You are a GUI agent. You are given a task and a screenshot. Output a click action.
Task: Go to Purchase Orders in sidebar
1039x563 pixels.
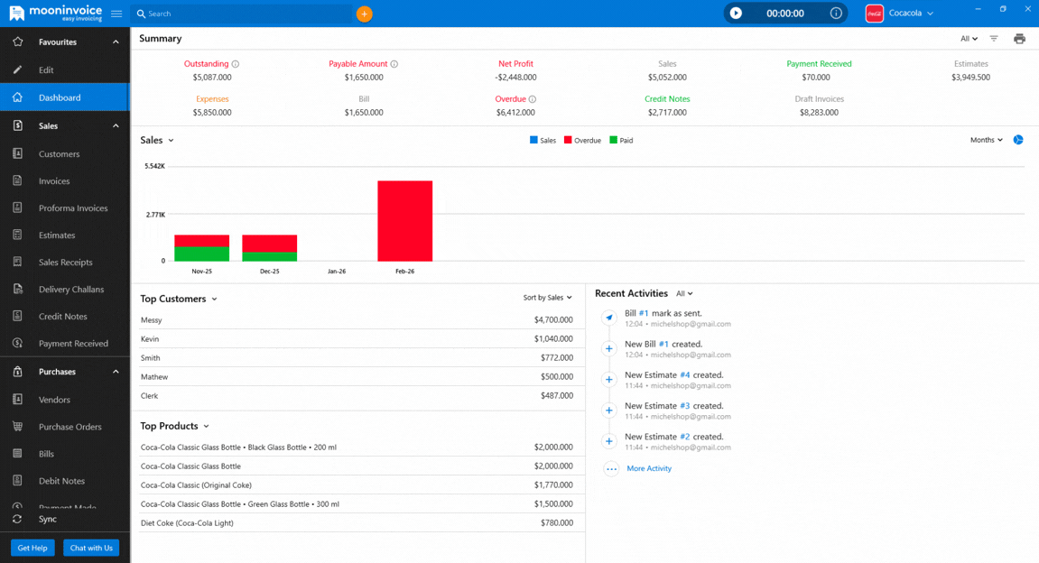[70, 427]
